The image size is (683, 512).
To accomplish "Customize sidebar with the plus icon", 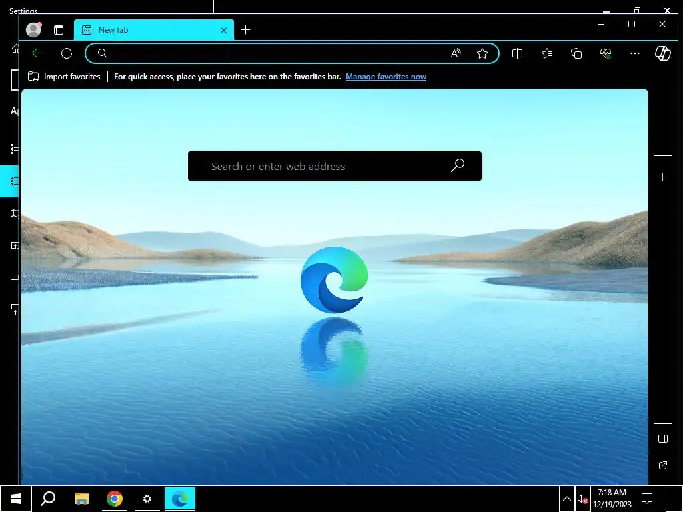I will tap(662, 177).
